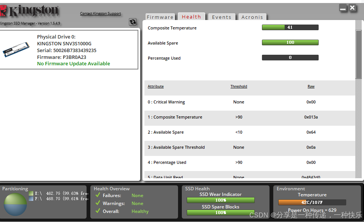Image resolution: width=364 pixels, height=222 pixels.
Task: Click the Environment temperature 42C/107F bar
Action: (312, 202)
